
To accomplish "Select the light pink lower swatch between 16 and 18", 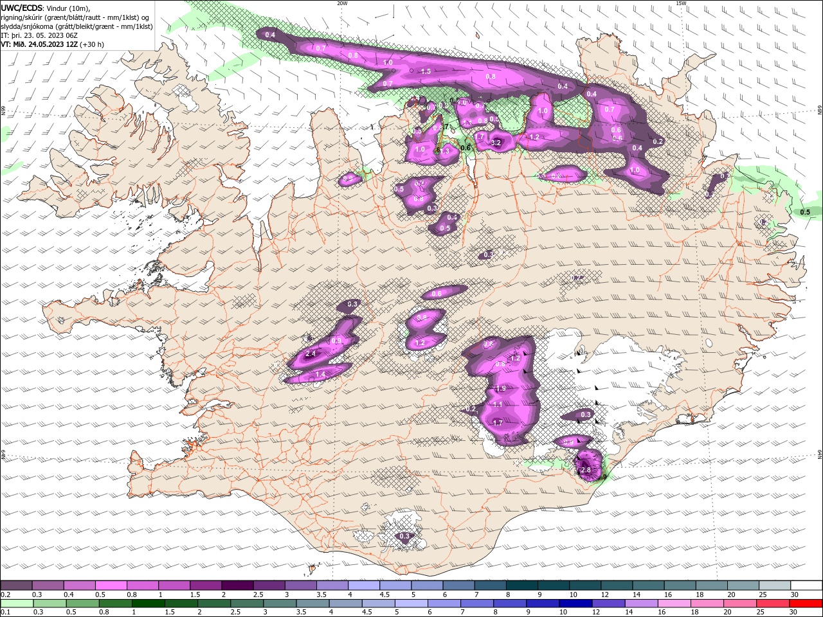I will click(x=673, y=604).
